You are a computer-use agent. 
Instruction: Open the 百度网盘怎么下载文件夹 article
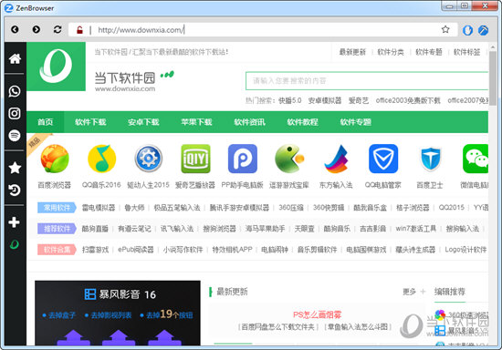click(x=278, y=327)
